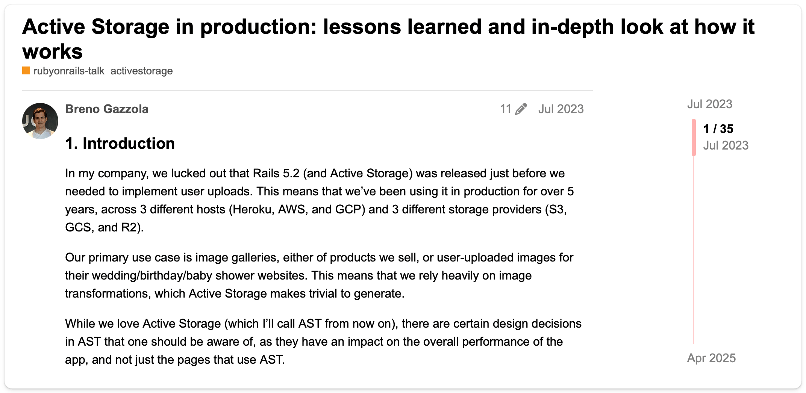Click the post date beside the pencil
This screenshot has height=393, width=806.
[x=561, y=109]
